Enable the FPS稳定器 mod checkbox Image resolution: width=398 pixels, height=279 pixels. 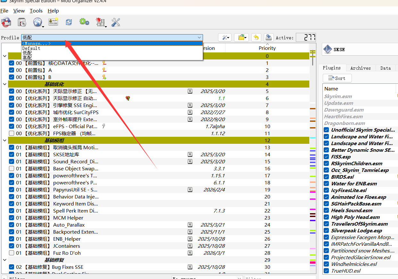12,134
